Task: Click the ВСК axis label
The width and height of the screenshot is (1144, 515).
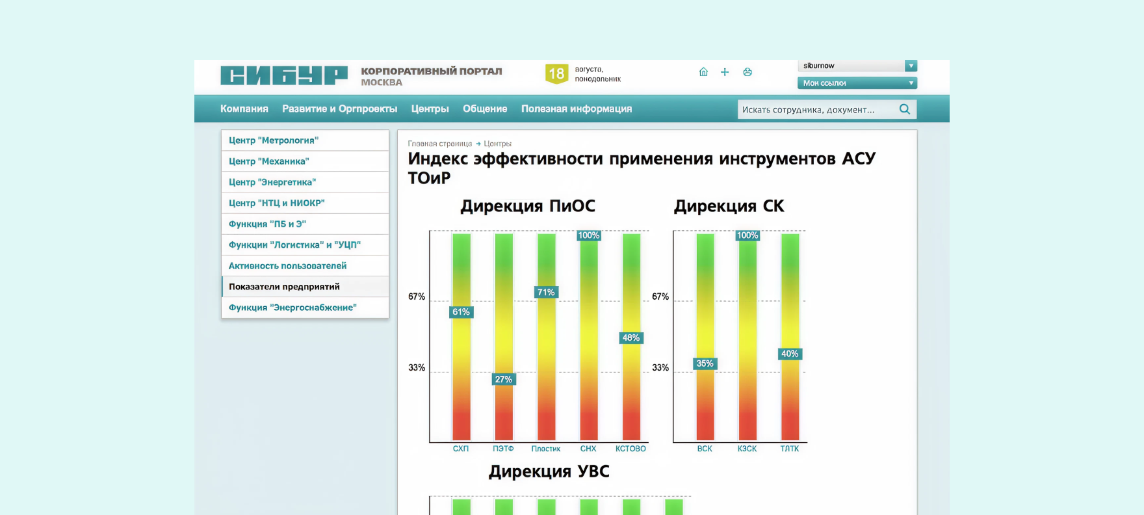Action: [x=705, y=449]
